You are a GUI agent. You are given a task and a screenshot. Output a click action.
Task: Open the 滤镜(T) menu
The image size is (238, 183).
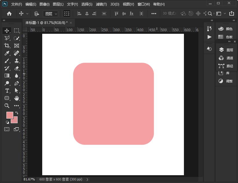pyautogui.click(x=101, y=4)
